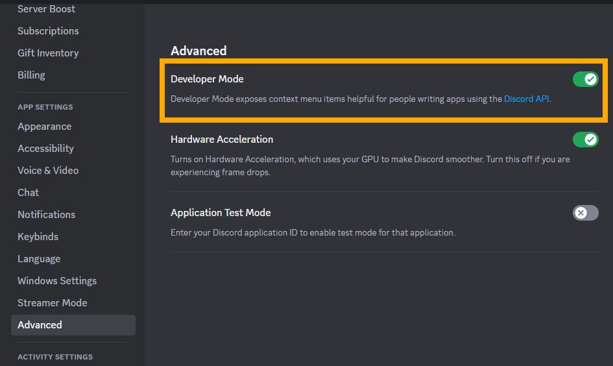Click the 'Developer Mode exposes context menu' description
This screenshot has width=613, height=366.
click(361, 99)
